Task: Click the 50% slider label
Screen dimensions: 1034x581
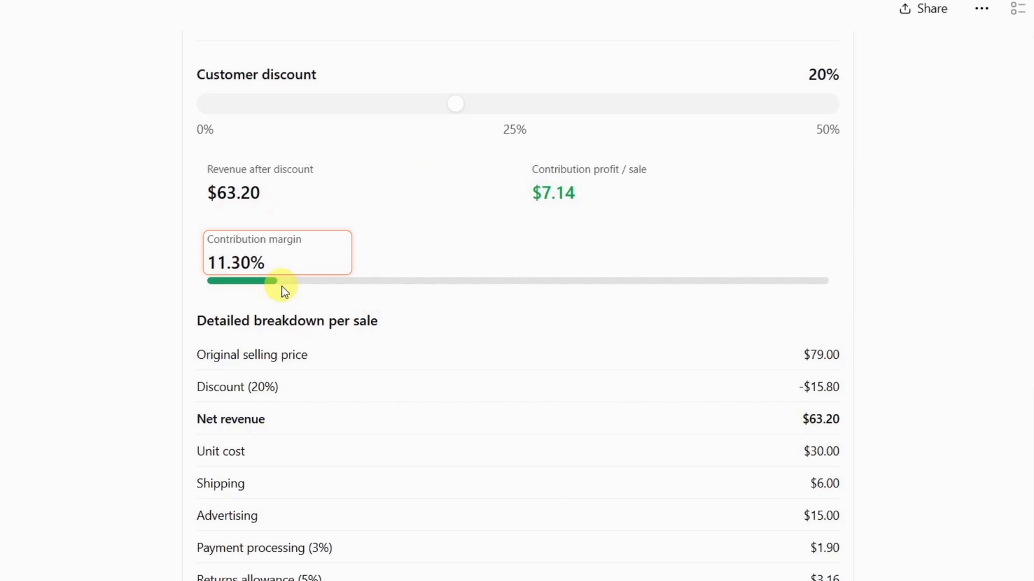Action: pyautogui.click(x=827, y=130)
